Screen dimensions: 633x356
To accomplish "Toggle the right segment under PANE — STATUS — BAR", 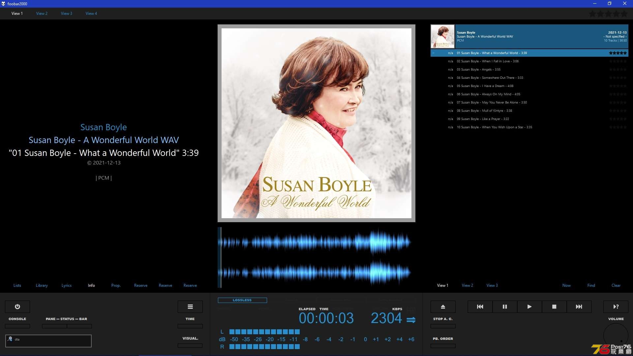I will [x=79, y=326].
